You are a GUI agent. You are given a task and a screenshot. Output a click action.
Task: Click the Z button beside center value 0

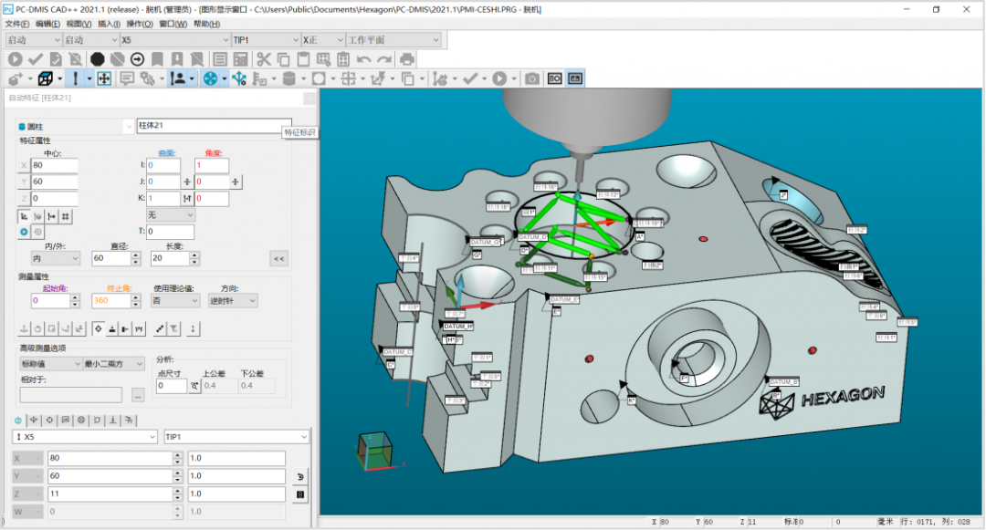click(x=24, y=199)
